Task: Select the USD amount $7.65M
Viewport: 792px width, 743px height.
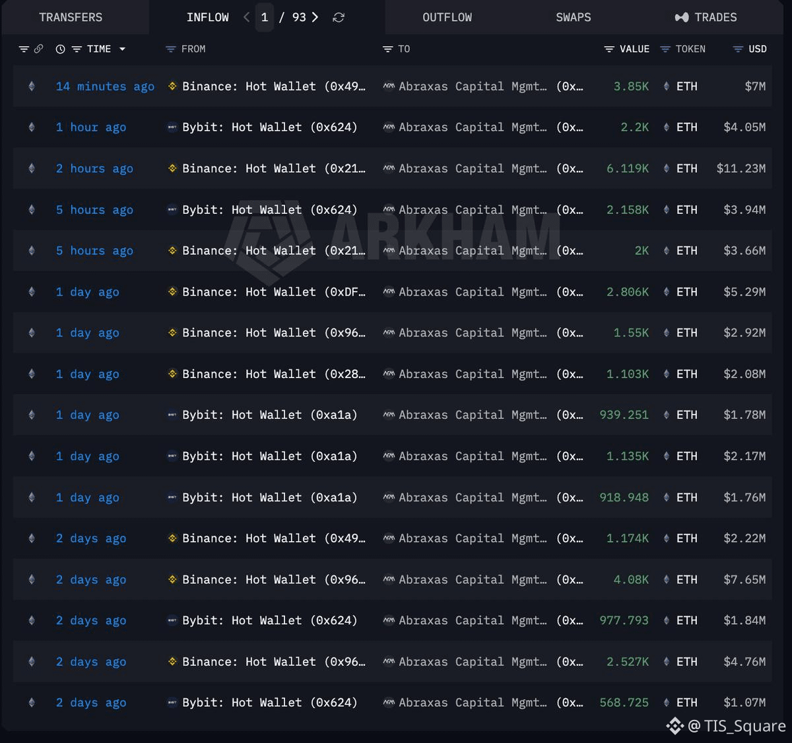Action: tap(744, 579)
